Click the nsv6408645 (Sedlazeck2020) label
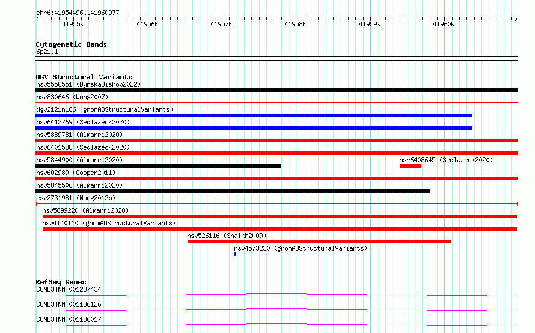This screenshot has height=333, width=535. (446, 160)
